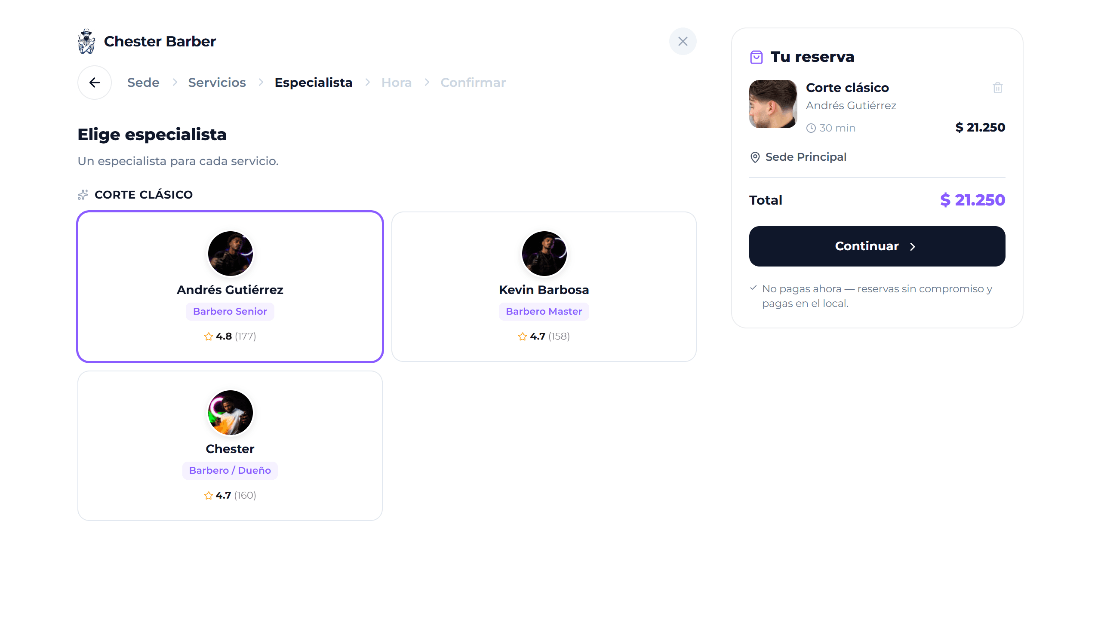Choose Chester as the specialist
Image resolution: width=1101 pixels, height=619 pixels.
pos(230,446)
